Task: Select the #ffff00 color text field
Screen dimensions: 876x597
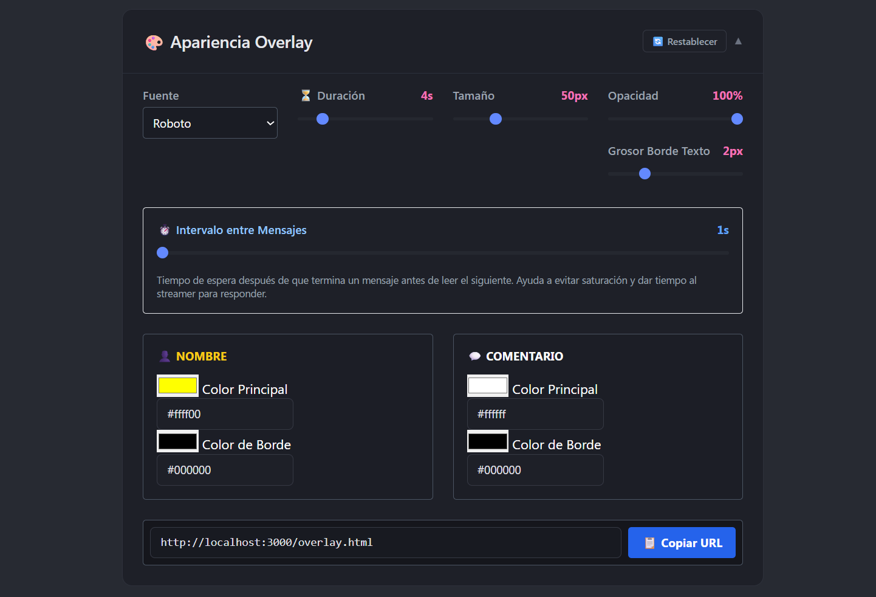Action: point(225,414)
